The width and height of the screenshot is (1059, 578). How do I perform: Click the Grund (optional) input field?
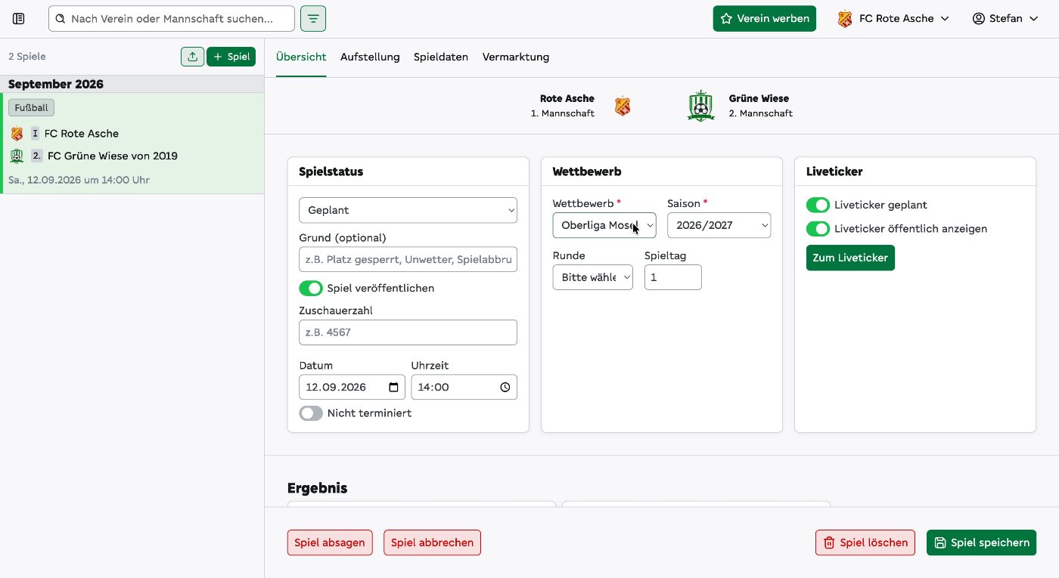coord(408,259)
